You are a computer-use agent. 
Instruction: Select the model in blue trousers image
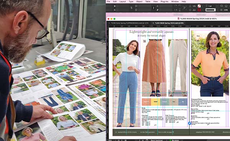coord(127,83)
